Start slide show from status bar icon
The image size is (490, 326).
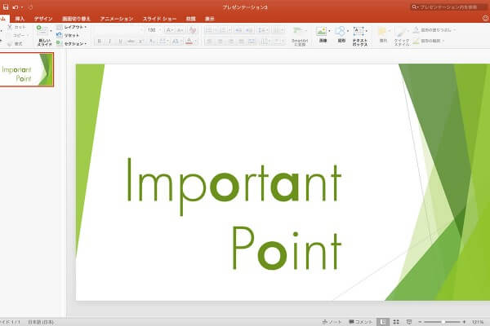point(409,322)
